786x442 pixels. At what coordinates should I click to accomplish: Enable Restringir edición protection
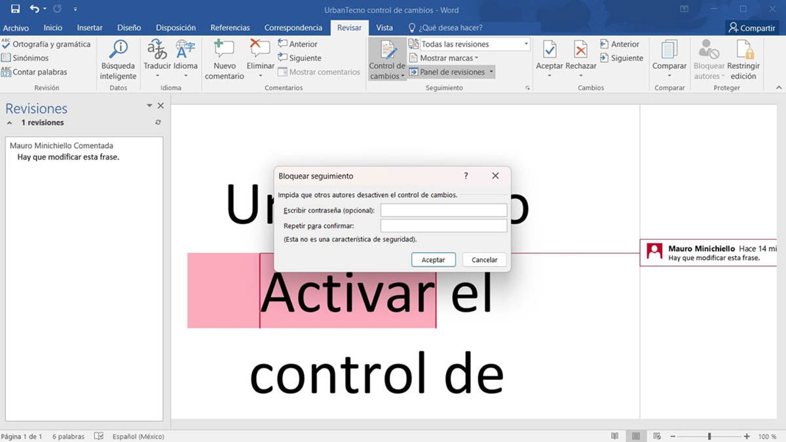pyautogui.click(x=746, y=59)
